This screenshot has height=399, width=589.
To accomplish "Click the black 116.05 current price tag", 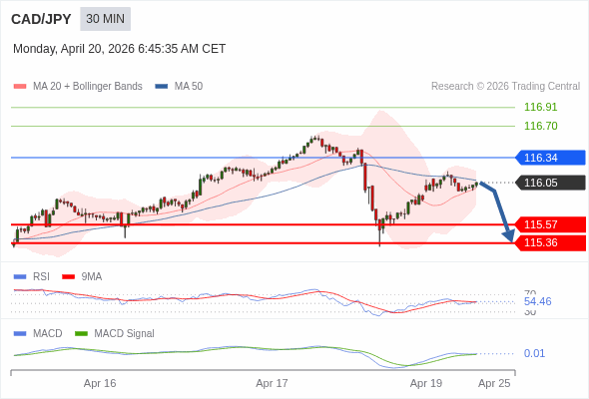I will pos(550,183).
